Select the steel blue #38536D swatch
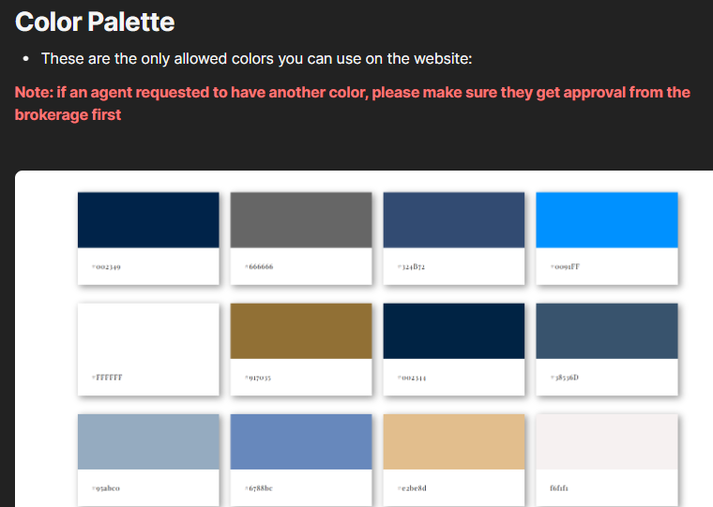The height and width of the screenshot is (507, 713). [607, 331]
